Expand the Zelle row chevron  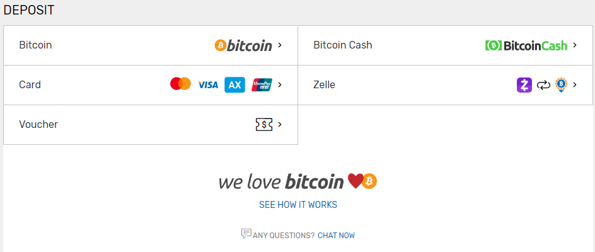click(575, 85)
